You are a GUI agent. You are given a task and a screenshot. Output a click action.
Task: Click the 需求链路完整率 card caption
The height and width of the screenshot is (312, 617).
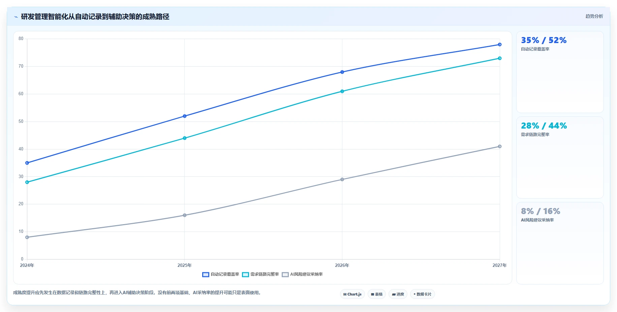click(535, 135)
